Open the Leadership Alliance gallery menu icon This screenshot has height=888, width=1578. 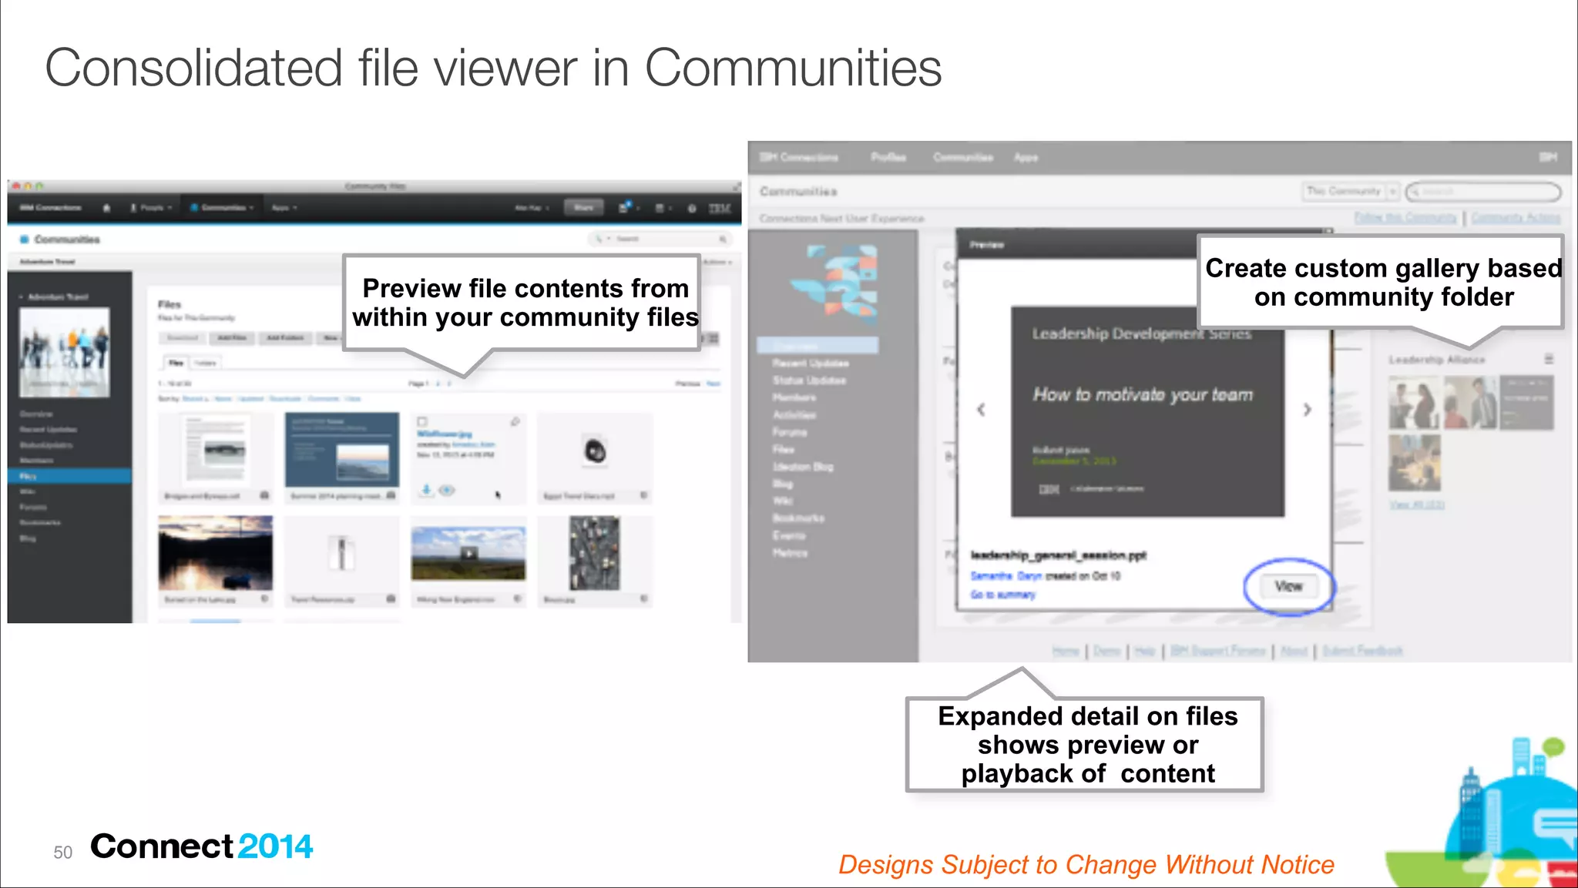[1549, 359]
